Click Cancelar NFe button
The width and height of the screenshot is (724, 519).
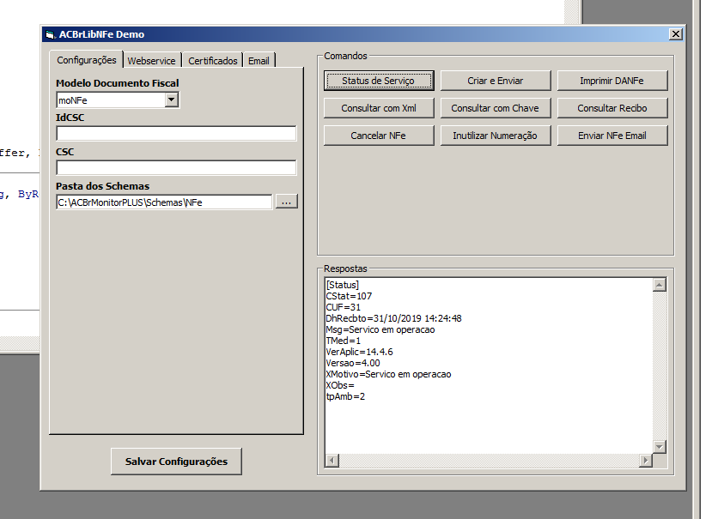tap(379, 136)
